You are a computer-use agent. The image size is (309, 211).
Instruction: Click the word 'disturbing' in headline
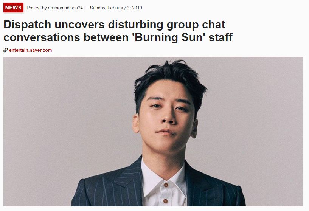tap(135, 25)
